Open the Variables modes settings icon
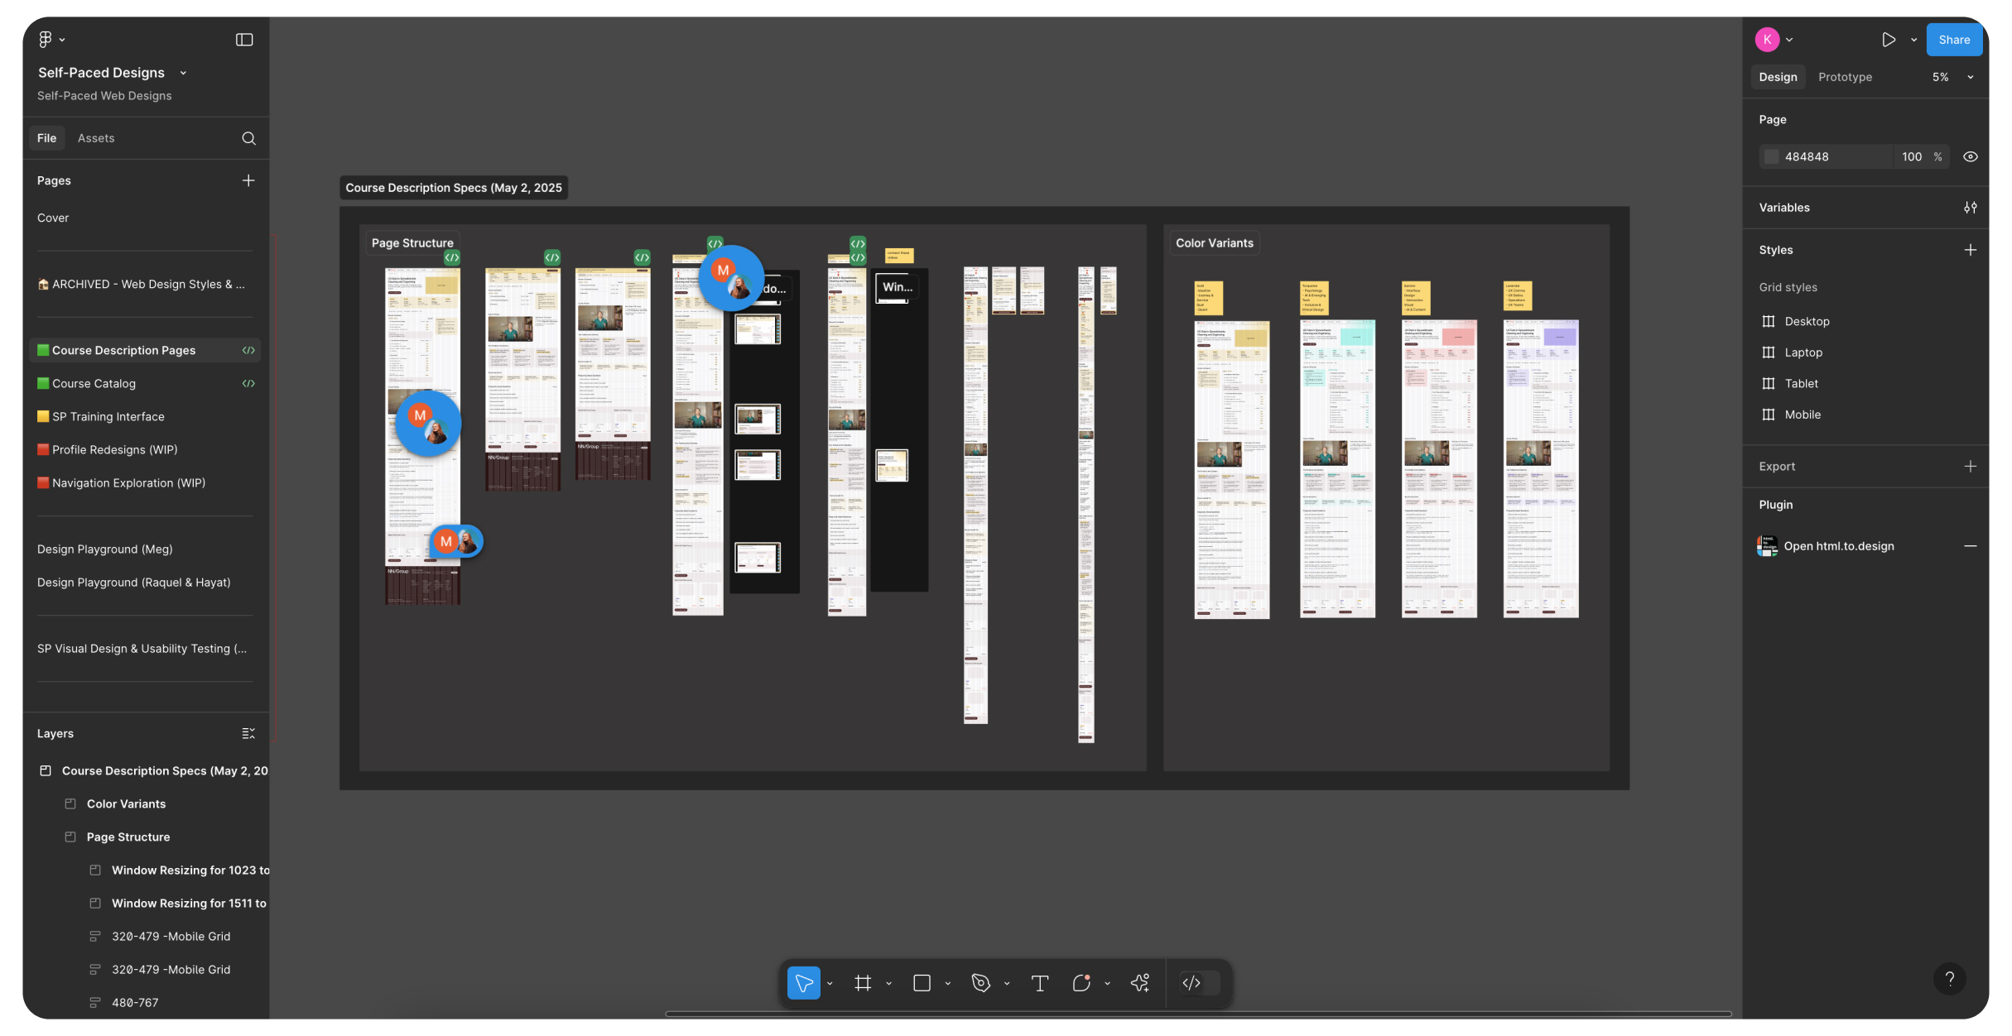2012x1036 pixels. (1971, 208)
